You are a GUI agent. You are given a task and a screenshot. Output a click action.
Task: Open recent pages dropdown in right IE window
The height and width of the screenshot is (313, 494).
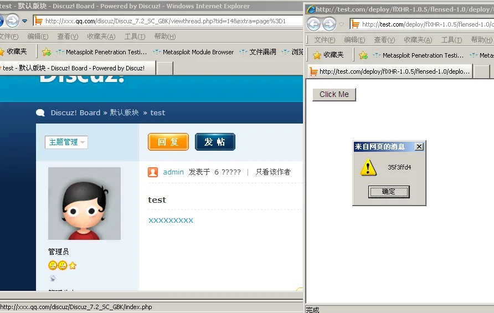click(342, 24)
